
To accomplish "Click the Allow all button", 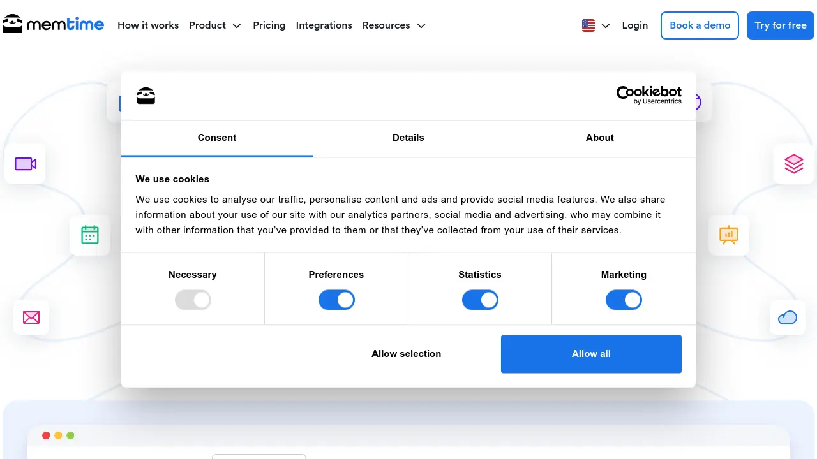I will (591, 354).
